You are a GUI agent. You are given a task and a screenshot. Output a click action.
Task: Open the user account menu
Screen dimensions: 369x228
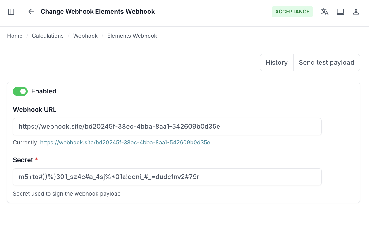356,12
